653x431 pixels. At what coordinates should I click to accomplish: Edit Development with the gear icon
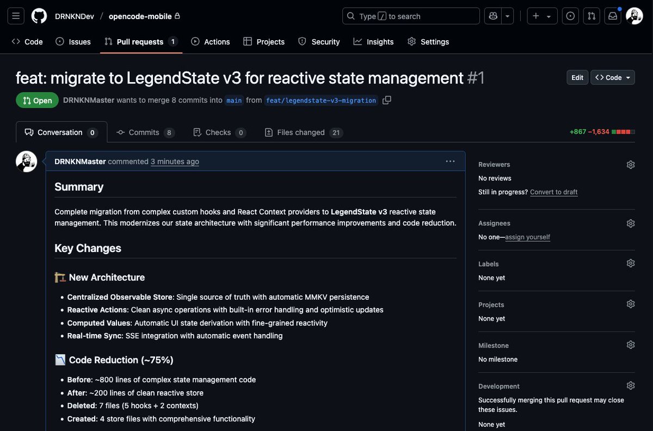click(x=631, y=386)
